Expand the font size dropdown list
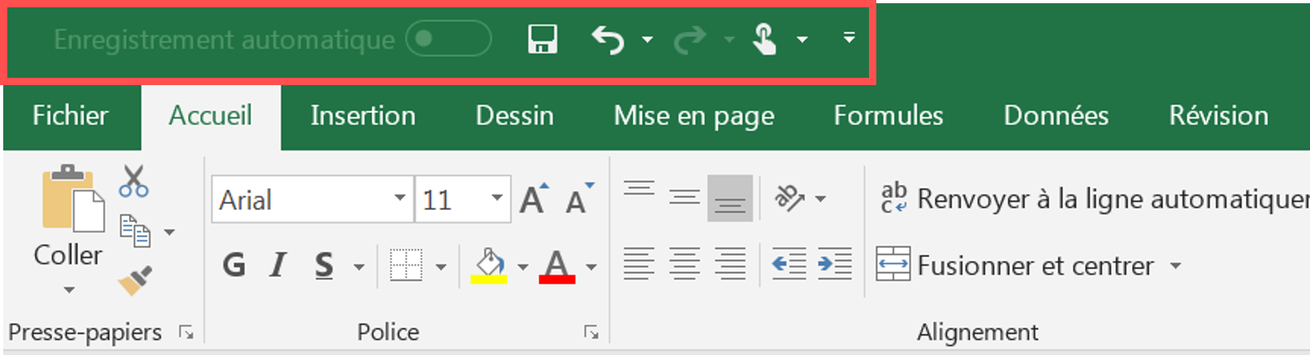This screenshot has width=1310, height=355. coord(497,199)
